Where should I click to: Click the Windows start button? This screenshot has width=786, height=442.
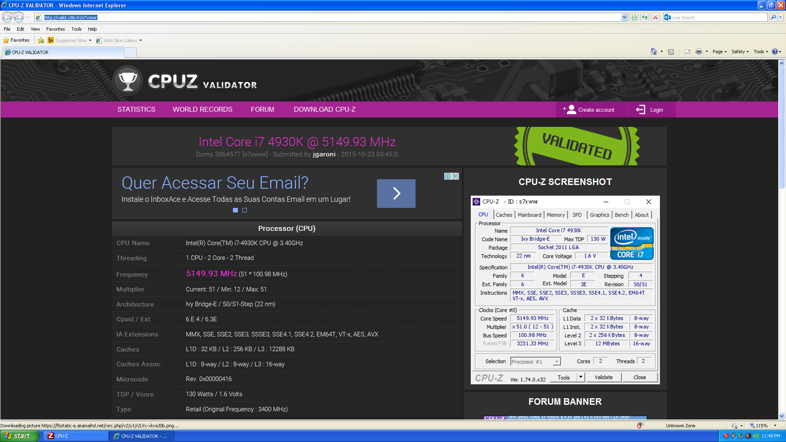pos(19,436)
